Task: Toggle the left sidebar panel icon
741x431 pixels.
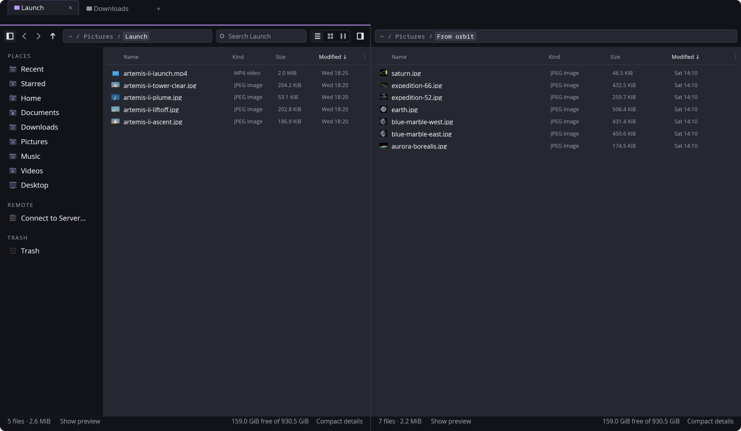Action: [x=10, y=36]
